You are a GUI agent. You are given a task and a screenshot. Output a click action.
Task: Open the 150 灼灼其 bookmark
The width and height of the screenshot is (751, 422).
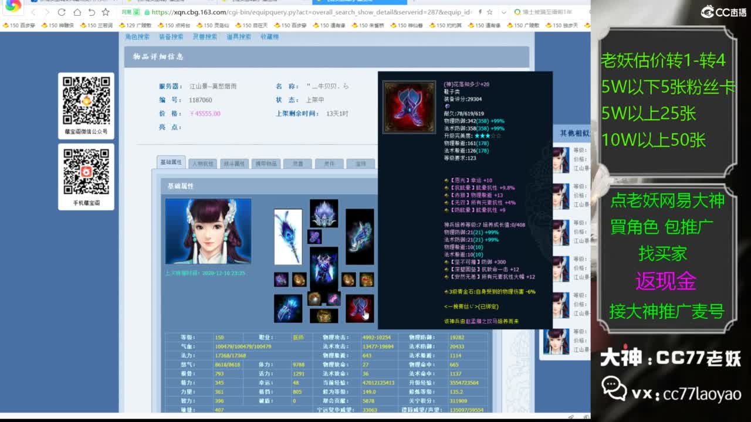445,26
